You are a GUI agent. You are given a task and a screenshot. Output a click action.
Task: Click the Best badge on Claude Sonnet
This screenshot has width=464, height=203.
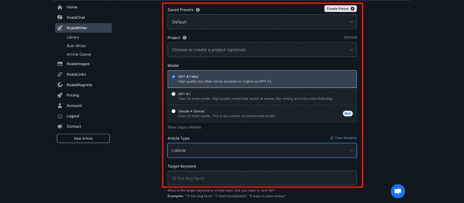click(348, 114)
